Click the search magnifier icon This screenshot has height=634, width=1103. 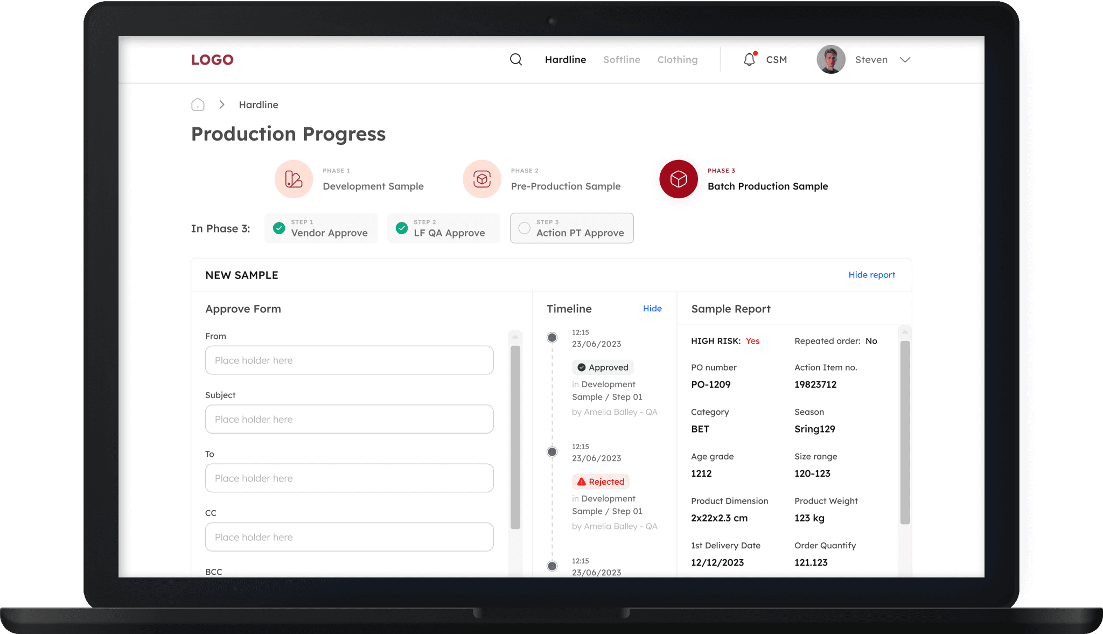(516, 60)
